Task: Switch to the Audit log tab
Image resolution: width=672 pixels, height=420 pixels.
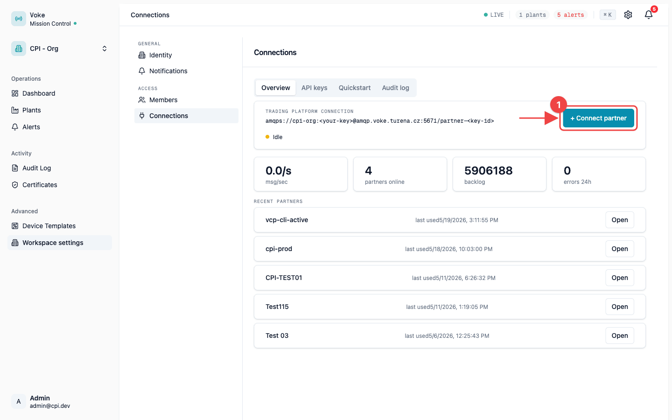Action: tap(396, 88)
